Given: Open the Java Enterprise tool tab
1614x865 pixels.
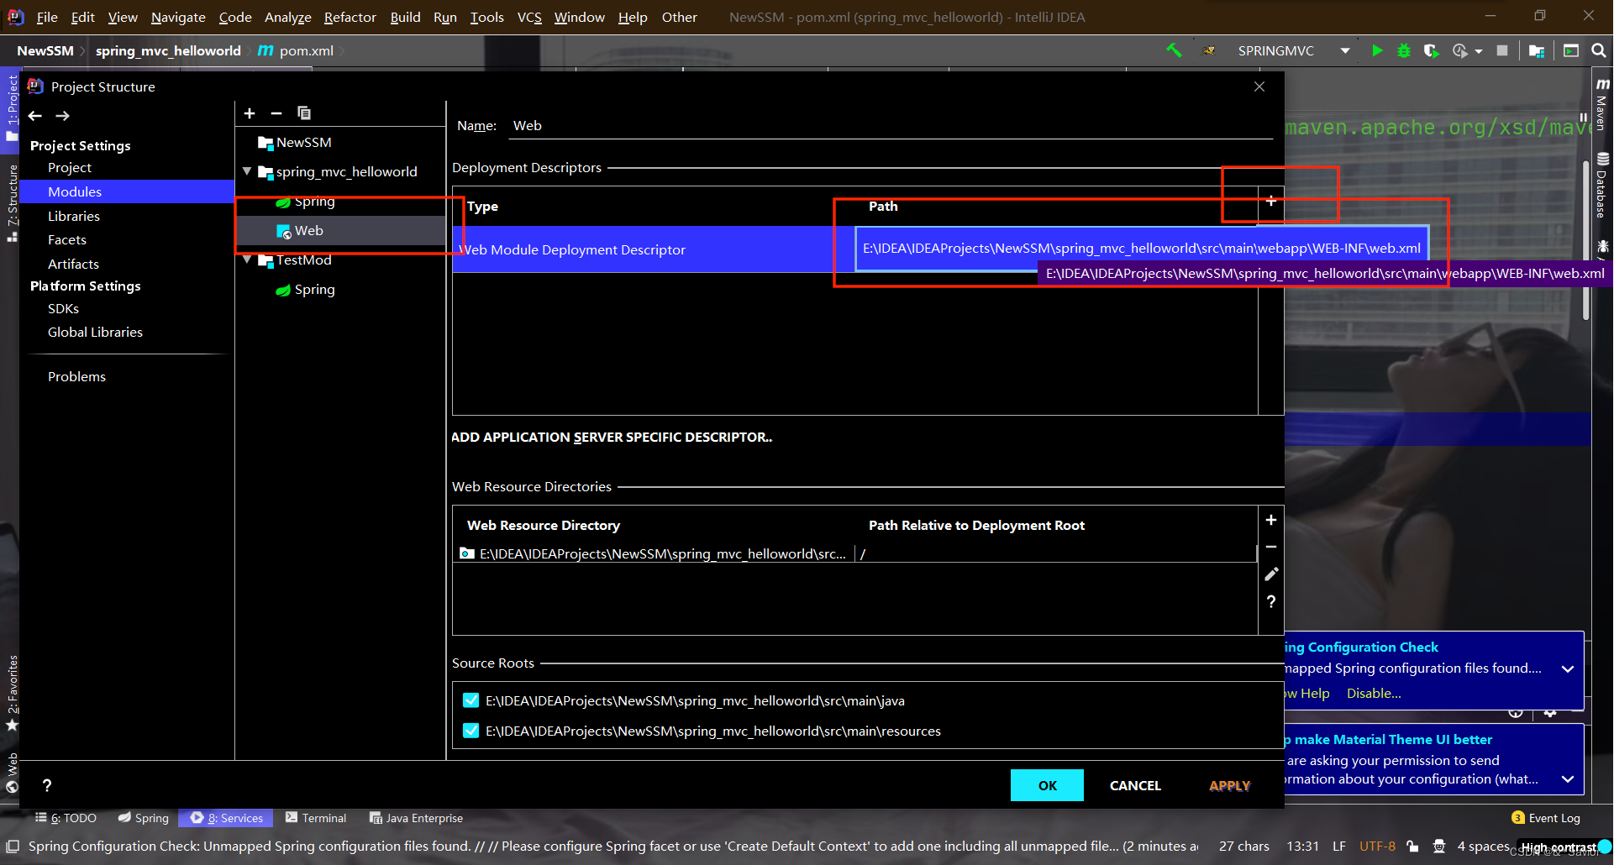Looking at the screenshot, I should (x=417, y=818).
